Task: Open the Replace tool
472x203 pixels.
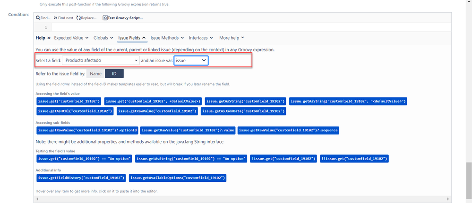Action: click(86, 18)
